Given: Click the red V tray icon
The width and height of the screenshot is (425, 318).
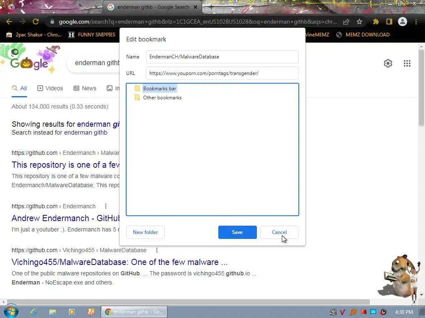Looking at the screenshot, I should [x=342, y=312].
